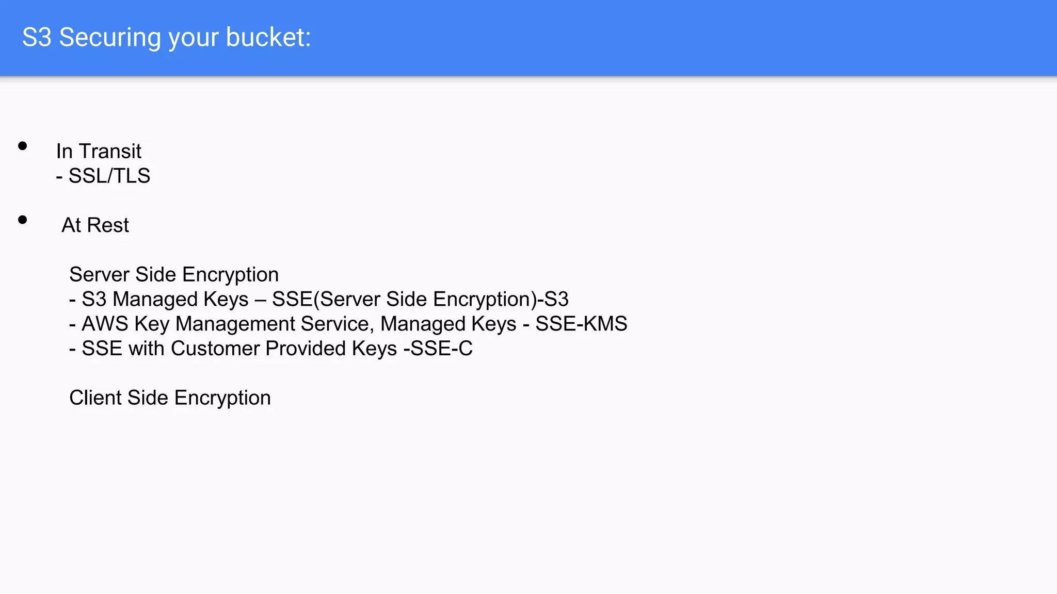Click the "Server Side Encryption" subheading
Viewport: 1057px width, 594px height.
click(x=174, y=274)
